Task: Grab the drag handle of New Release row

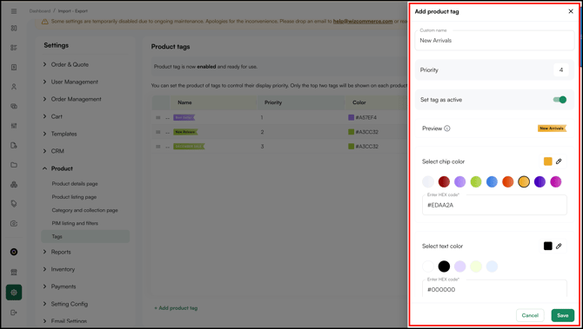Action: [158, 132]
